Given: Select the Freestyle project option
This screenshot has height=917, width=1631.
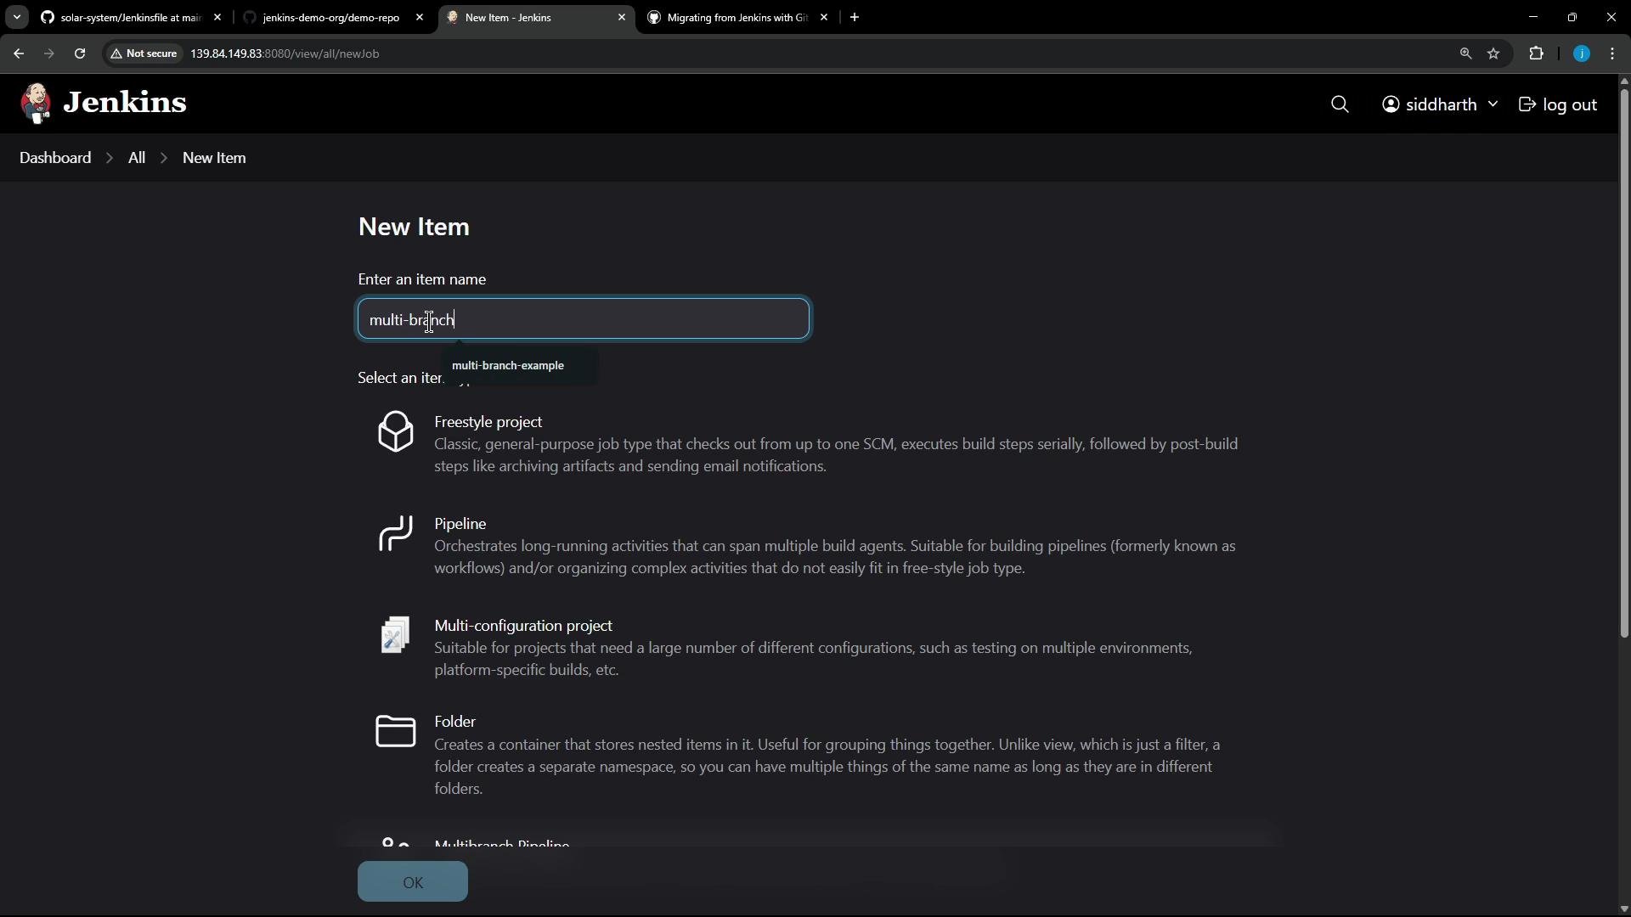Looking at the screenshot, I should pos(488,422).
